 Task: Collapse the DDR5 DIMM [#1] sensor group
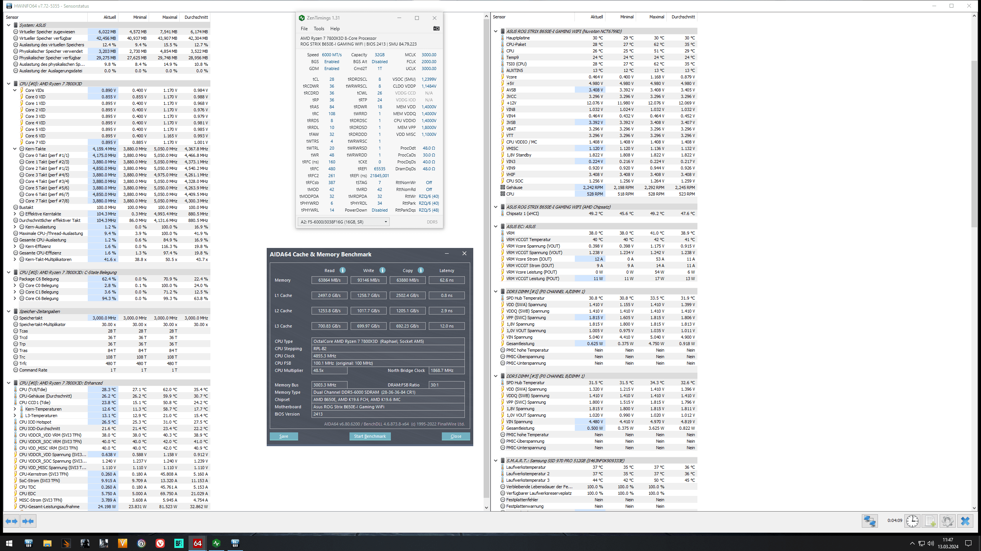(x=495, y=292)
